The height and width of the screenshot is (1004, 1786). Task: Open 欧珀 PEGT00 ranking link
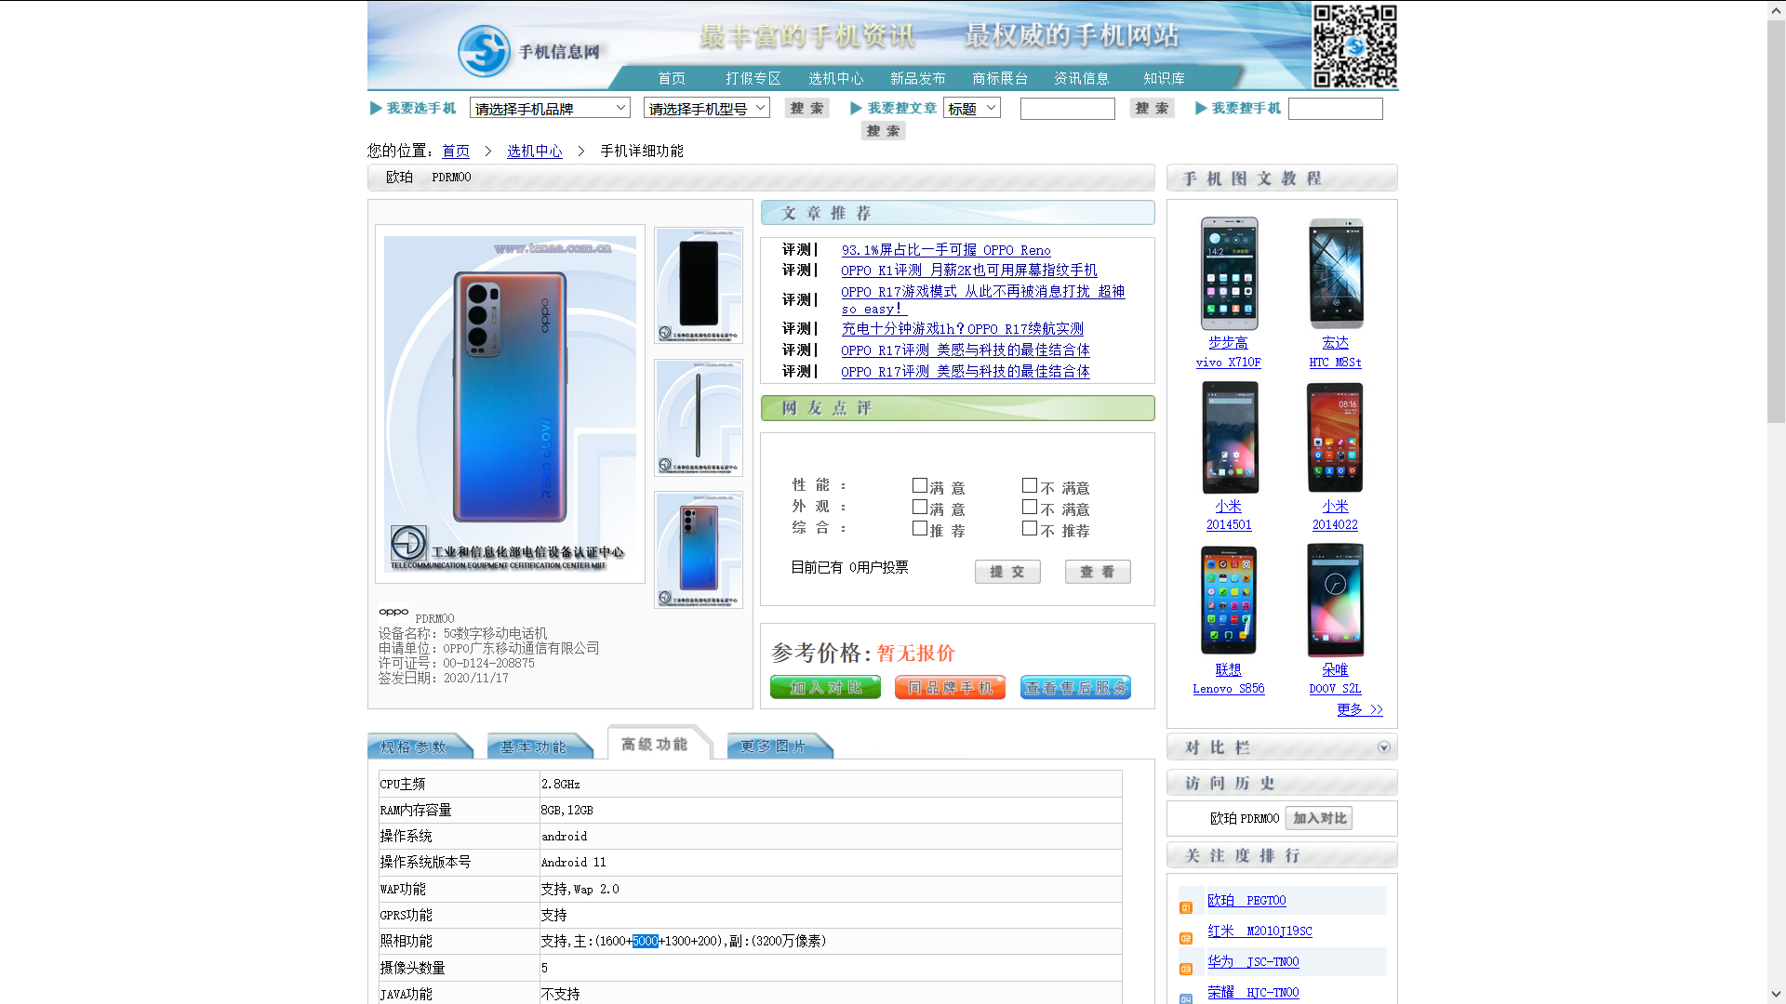1246,900
